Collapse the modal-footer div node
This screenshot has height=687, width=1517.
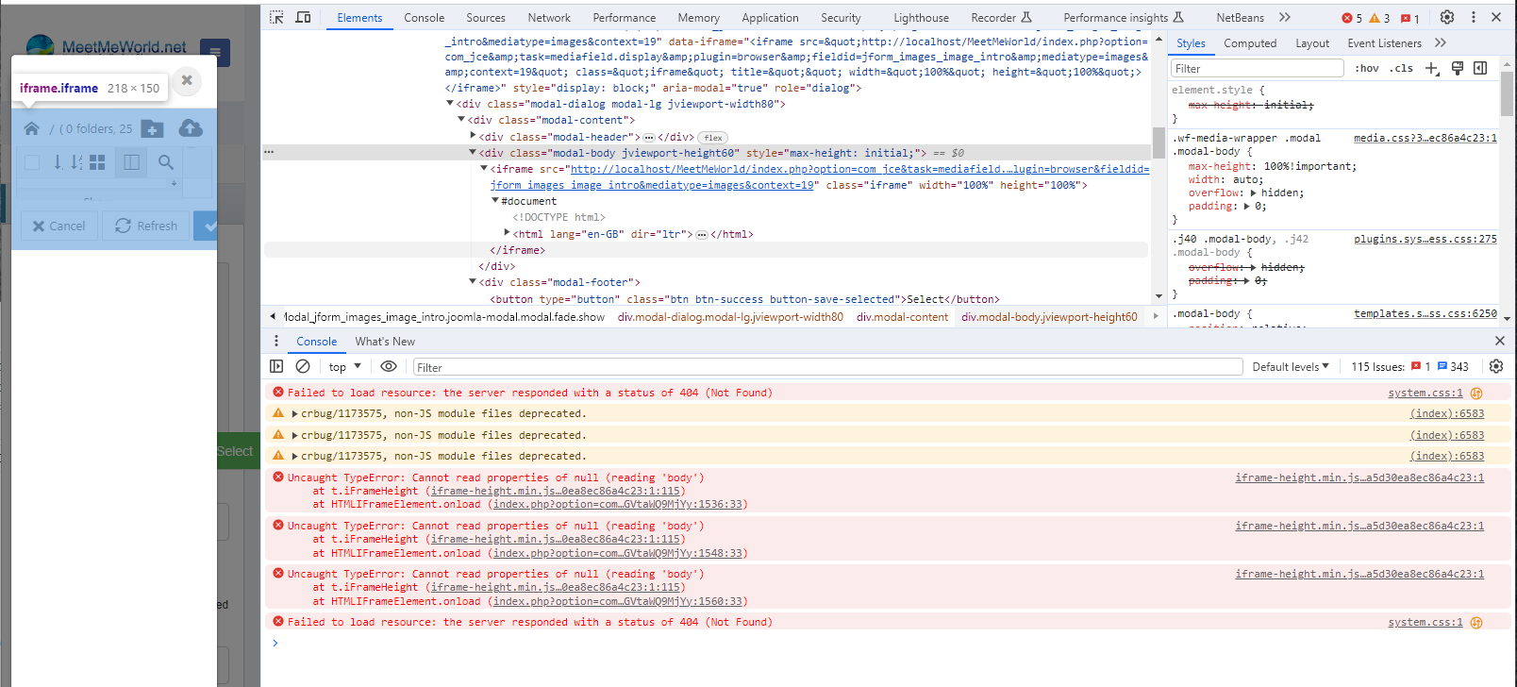[473, 282]
